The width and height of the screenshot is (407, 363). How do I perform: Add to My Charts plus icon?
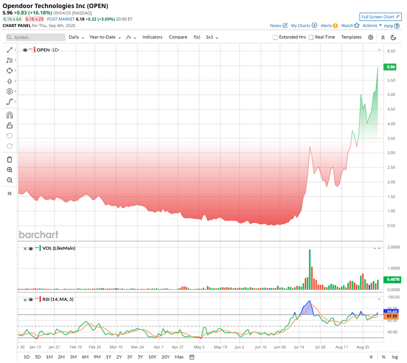pyautogui.click(x=314, y=25)
